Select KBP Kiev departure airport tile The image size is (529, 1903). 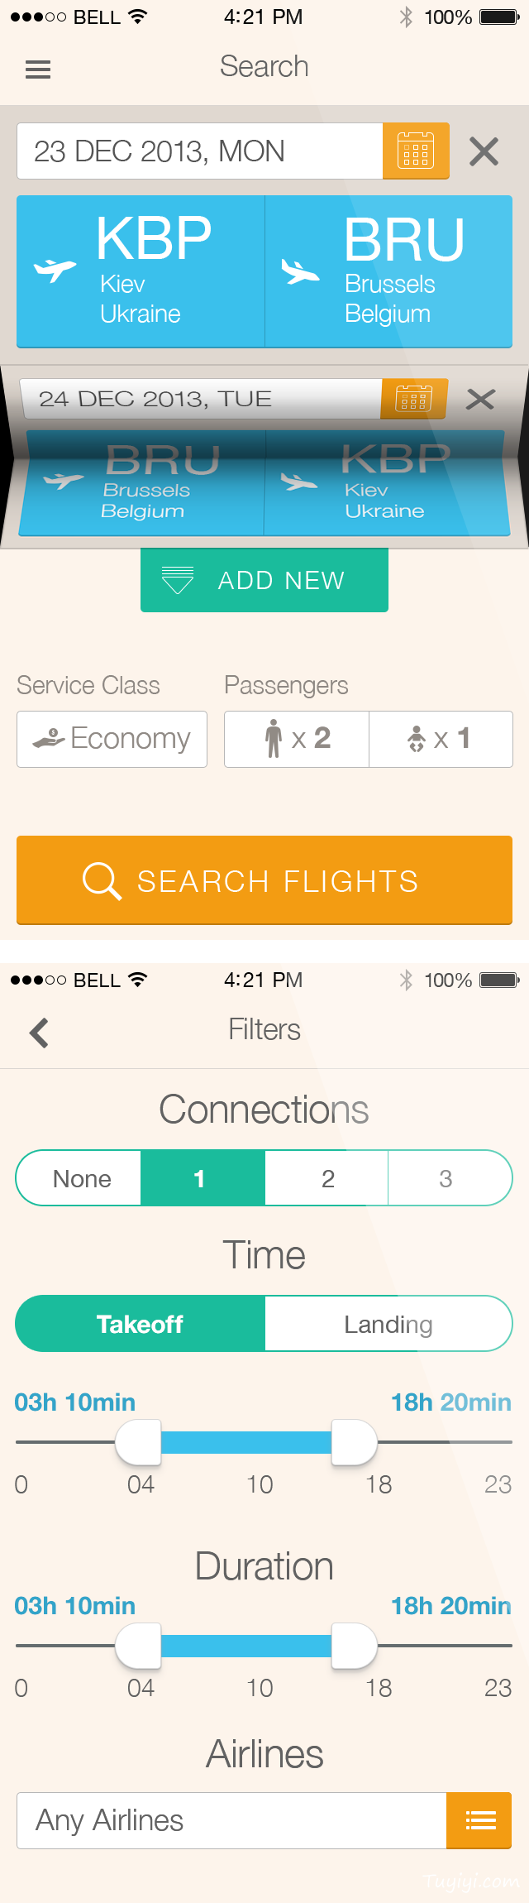click(141, 271)
